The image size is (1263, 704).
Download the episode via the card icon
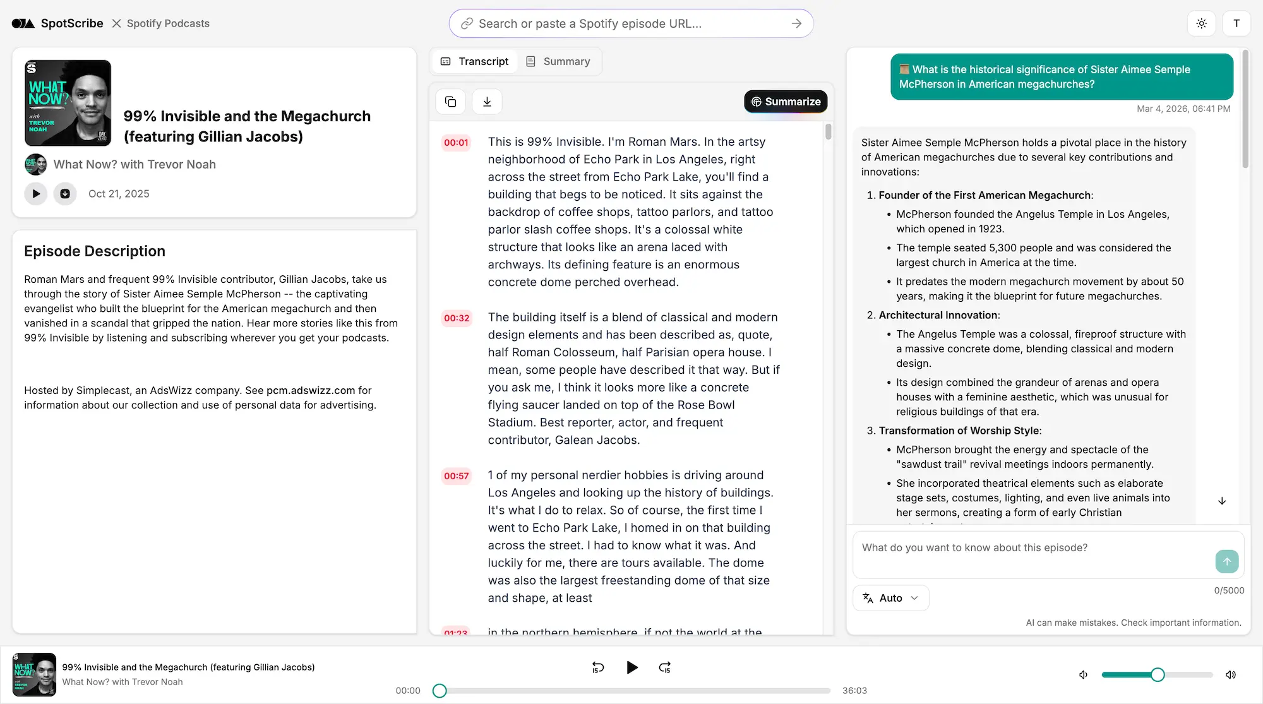[65, 194]
